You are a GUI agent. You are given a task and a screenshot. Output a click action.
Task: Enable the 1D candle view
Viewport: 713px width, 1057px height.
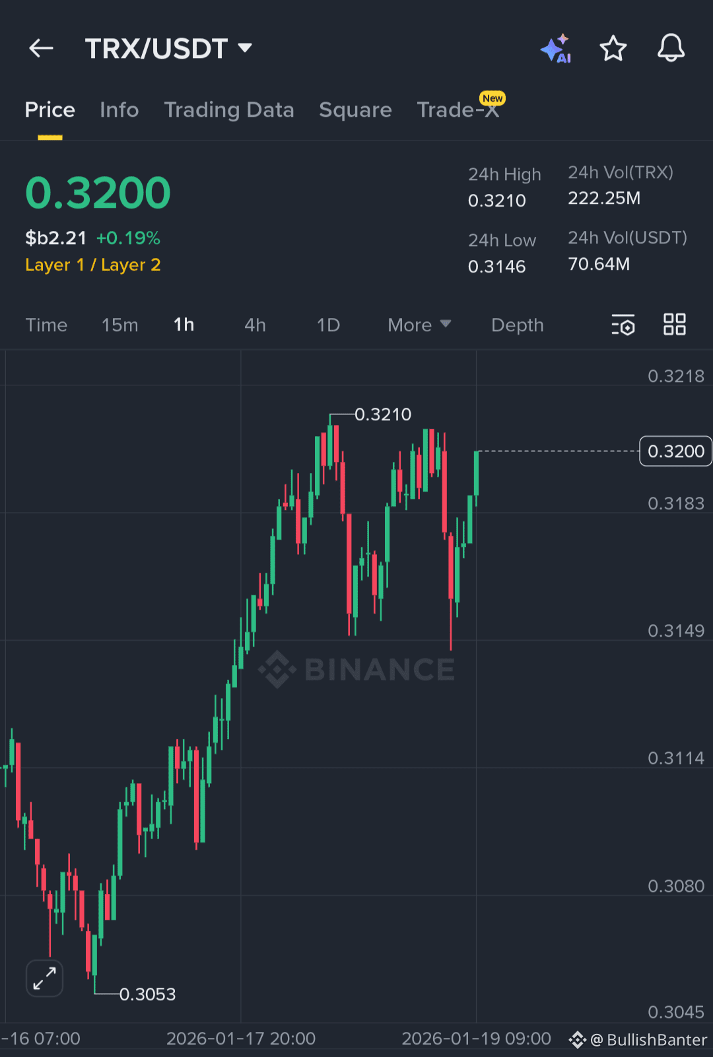(x=328, y=325)
